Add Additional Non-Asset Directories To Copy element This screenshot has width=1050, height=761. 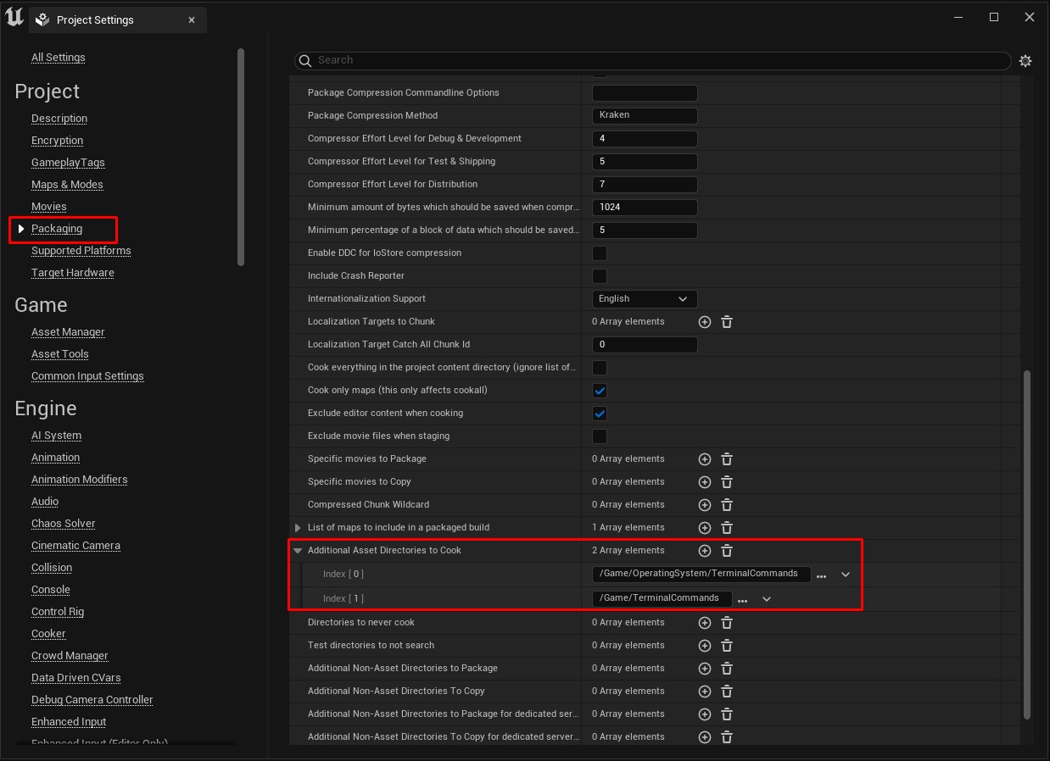704,692
